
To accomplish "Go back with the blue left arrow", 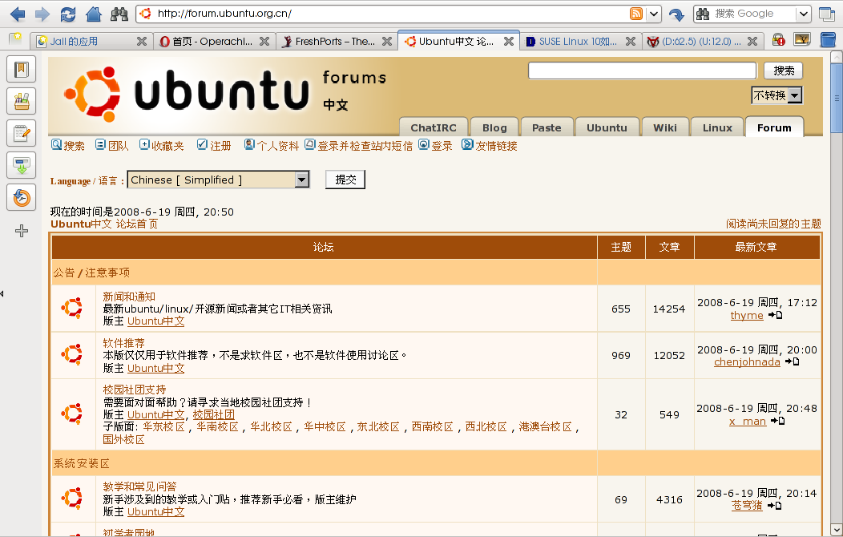I will (x=17, y=14).
